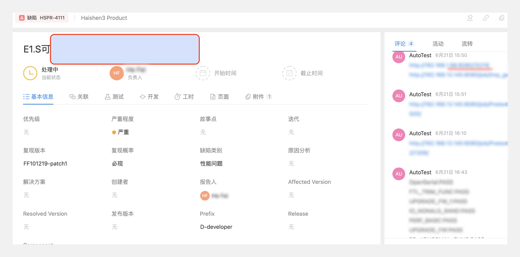Show the 流转 tab
The image size is (520, 257).
pyautogui.click(x=467, y=44)
